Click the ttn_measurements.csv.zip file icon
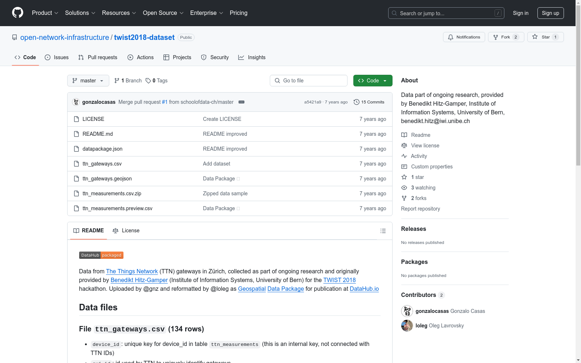The height and width of the screenshot is (363, 581). tap(76, 193)
